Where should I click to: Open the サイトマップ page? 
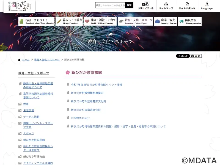pos(166,5)
